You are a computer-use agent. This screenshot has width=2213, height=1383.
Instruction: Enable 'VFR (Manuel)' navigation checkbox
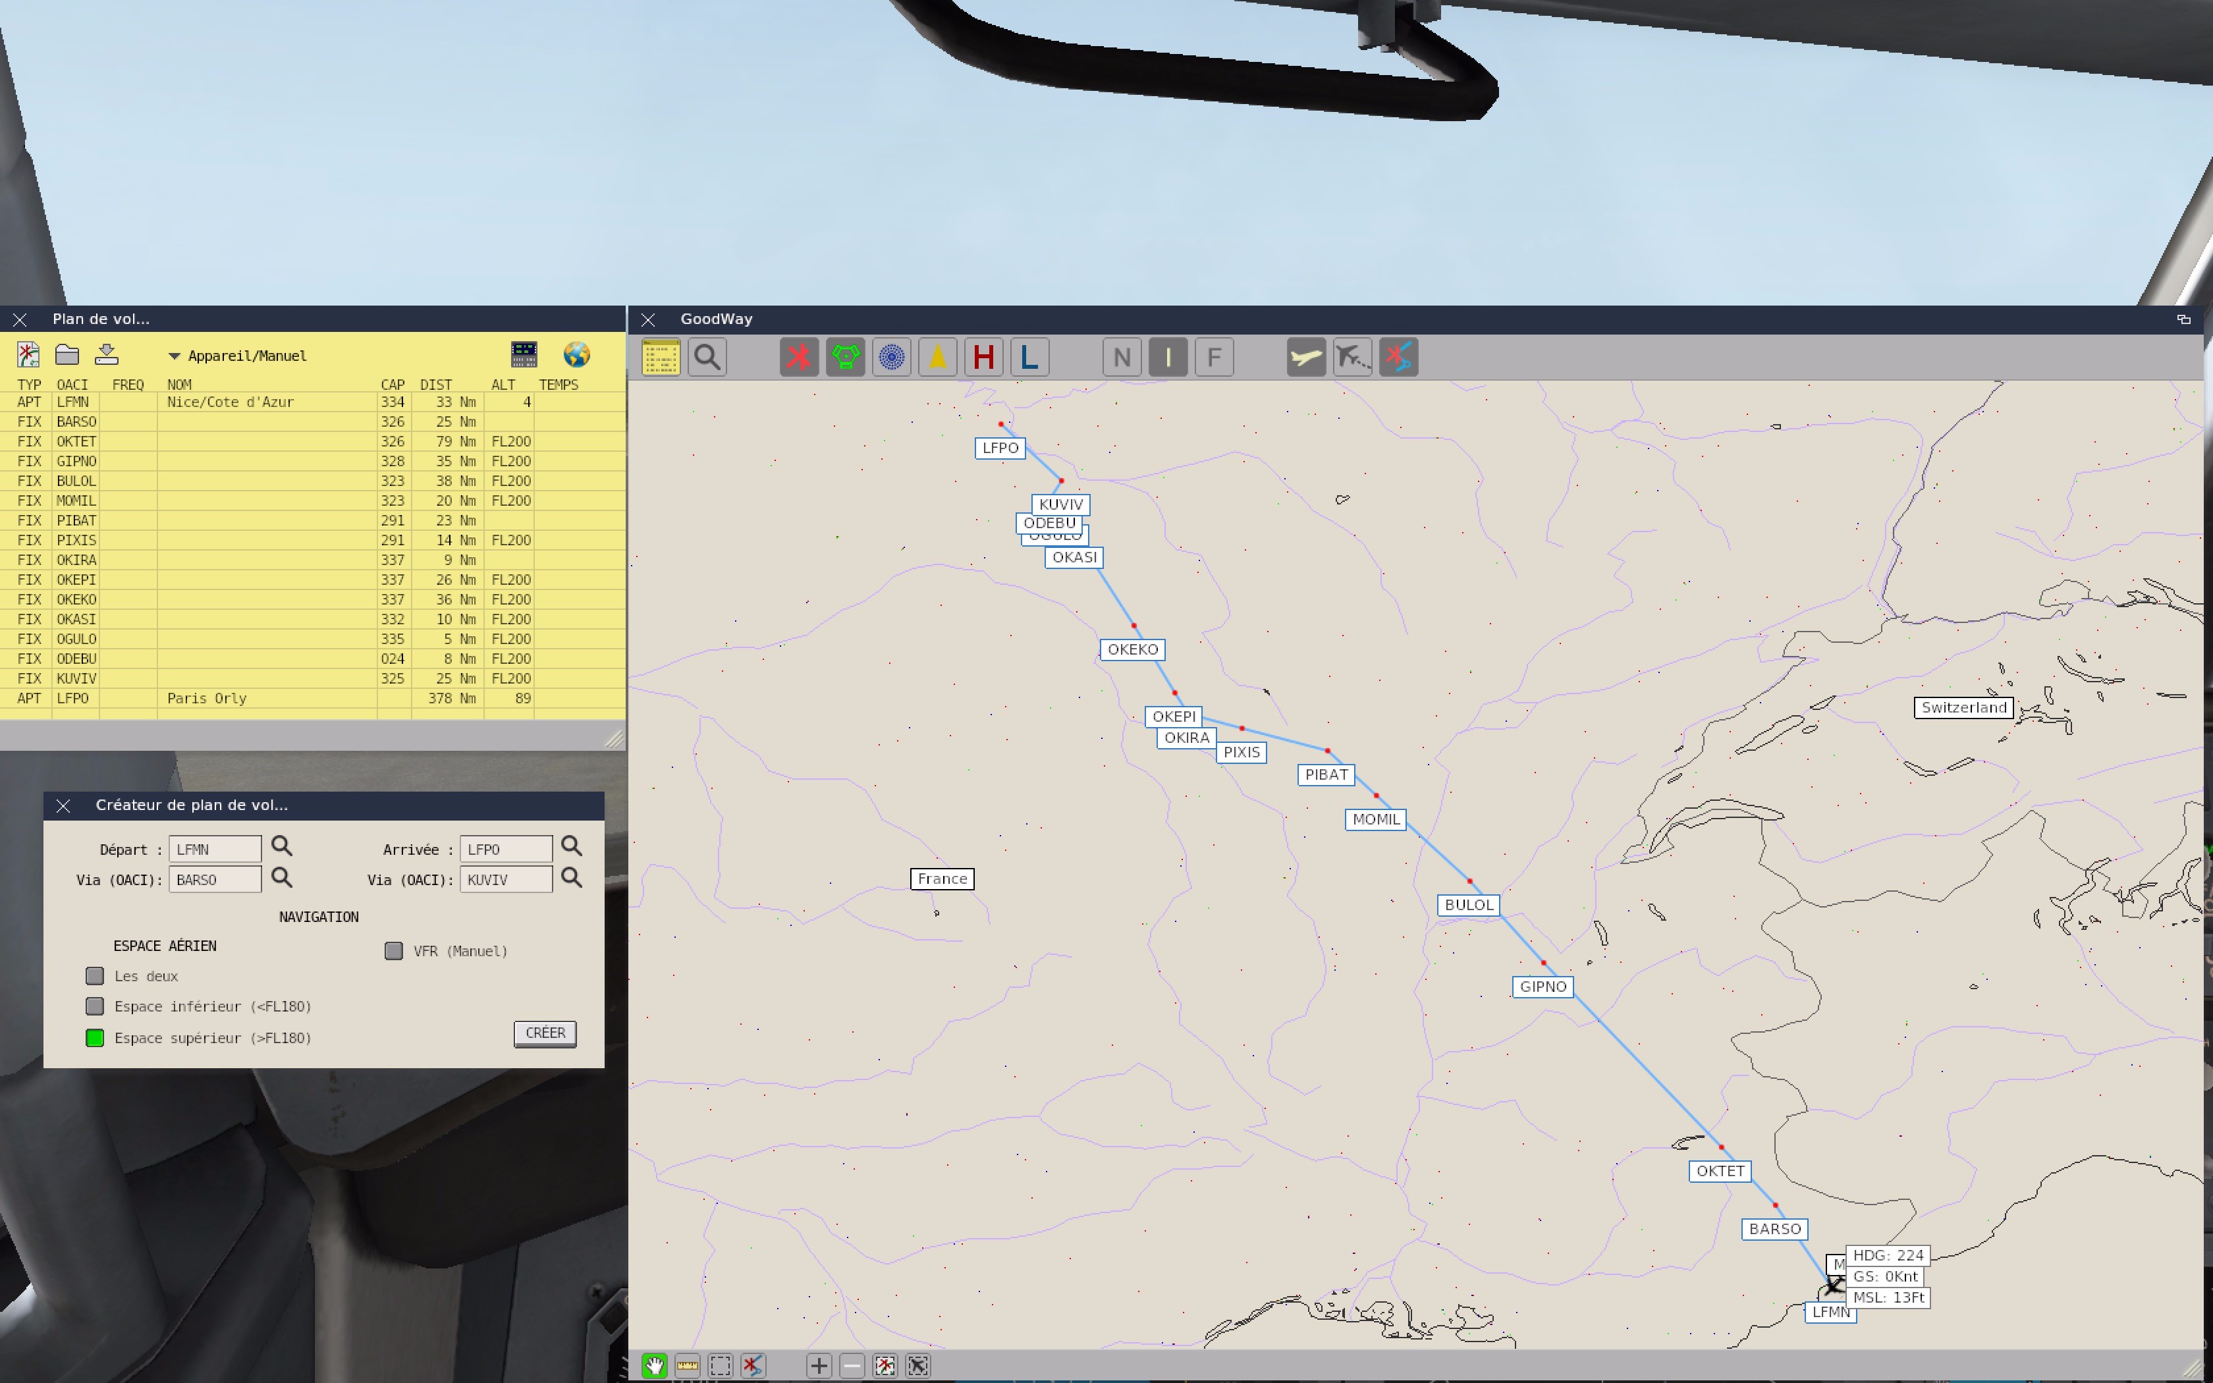pyautogui.click(x=392, y=951)
